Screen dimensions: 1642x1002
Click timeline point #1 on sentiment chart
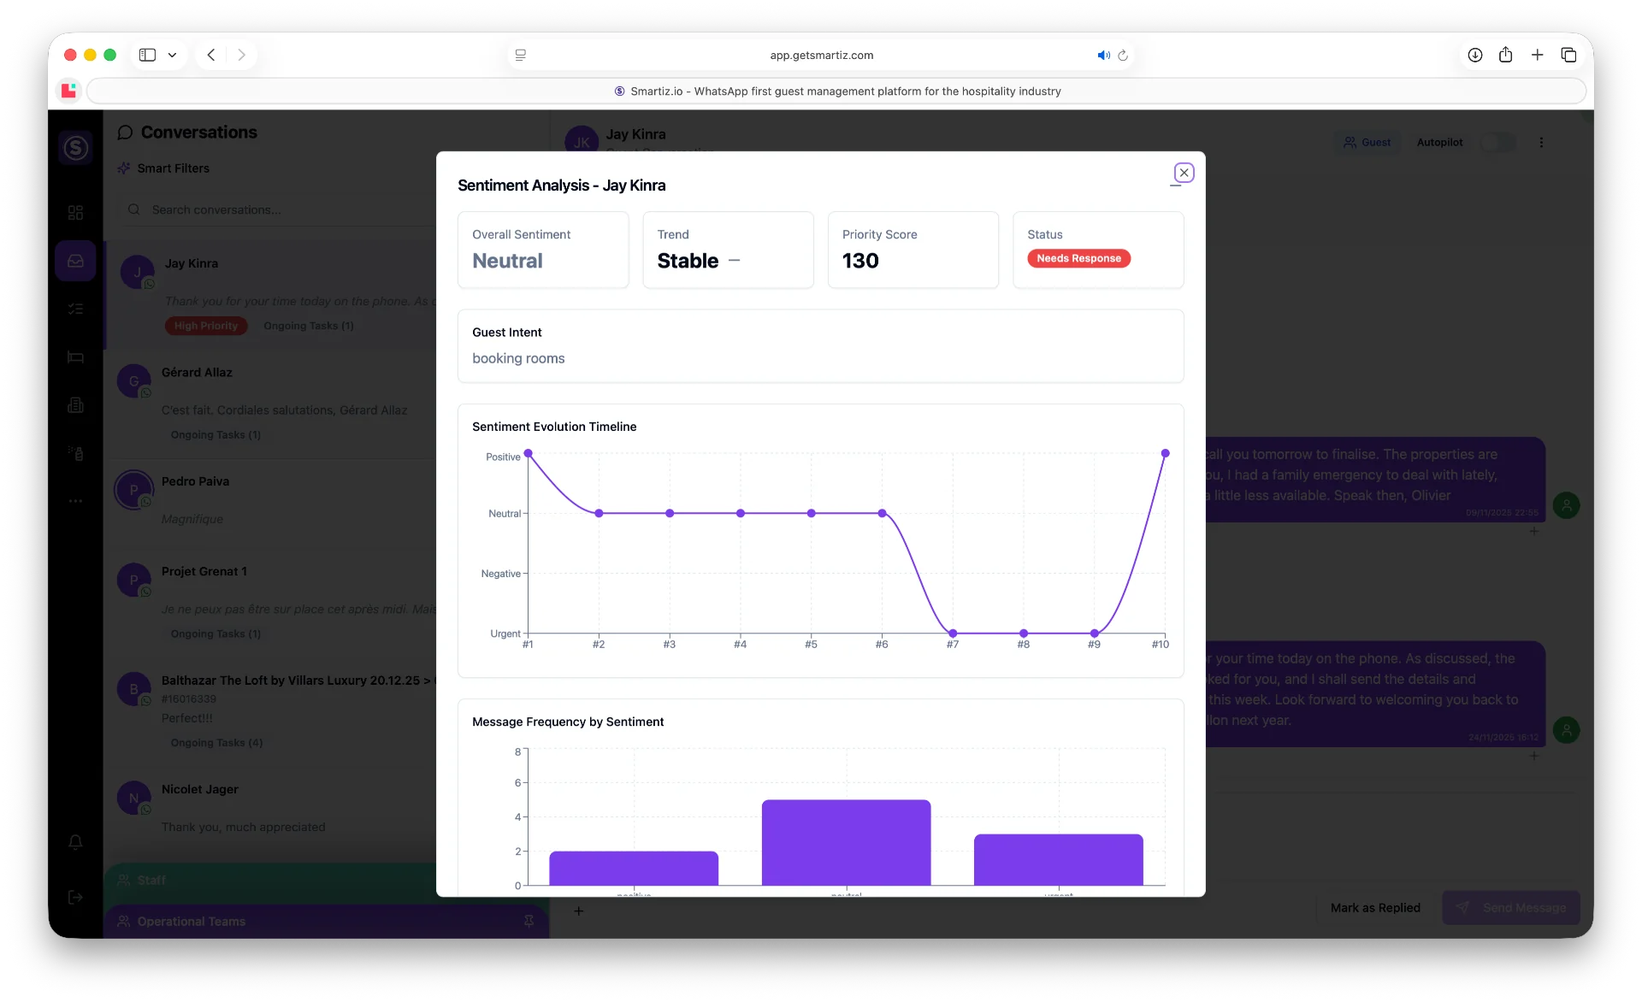tap(529, 453)
